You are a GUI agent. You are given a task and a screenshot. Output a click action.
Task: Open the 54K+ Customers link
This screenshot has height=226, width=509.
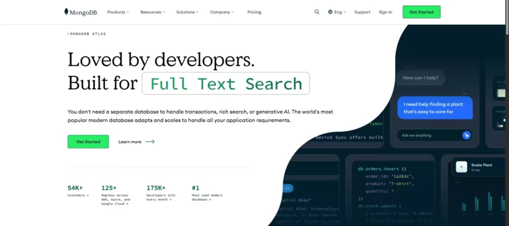(x=78, y=191)
